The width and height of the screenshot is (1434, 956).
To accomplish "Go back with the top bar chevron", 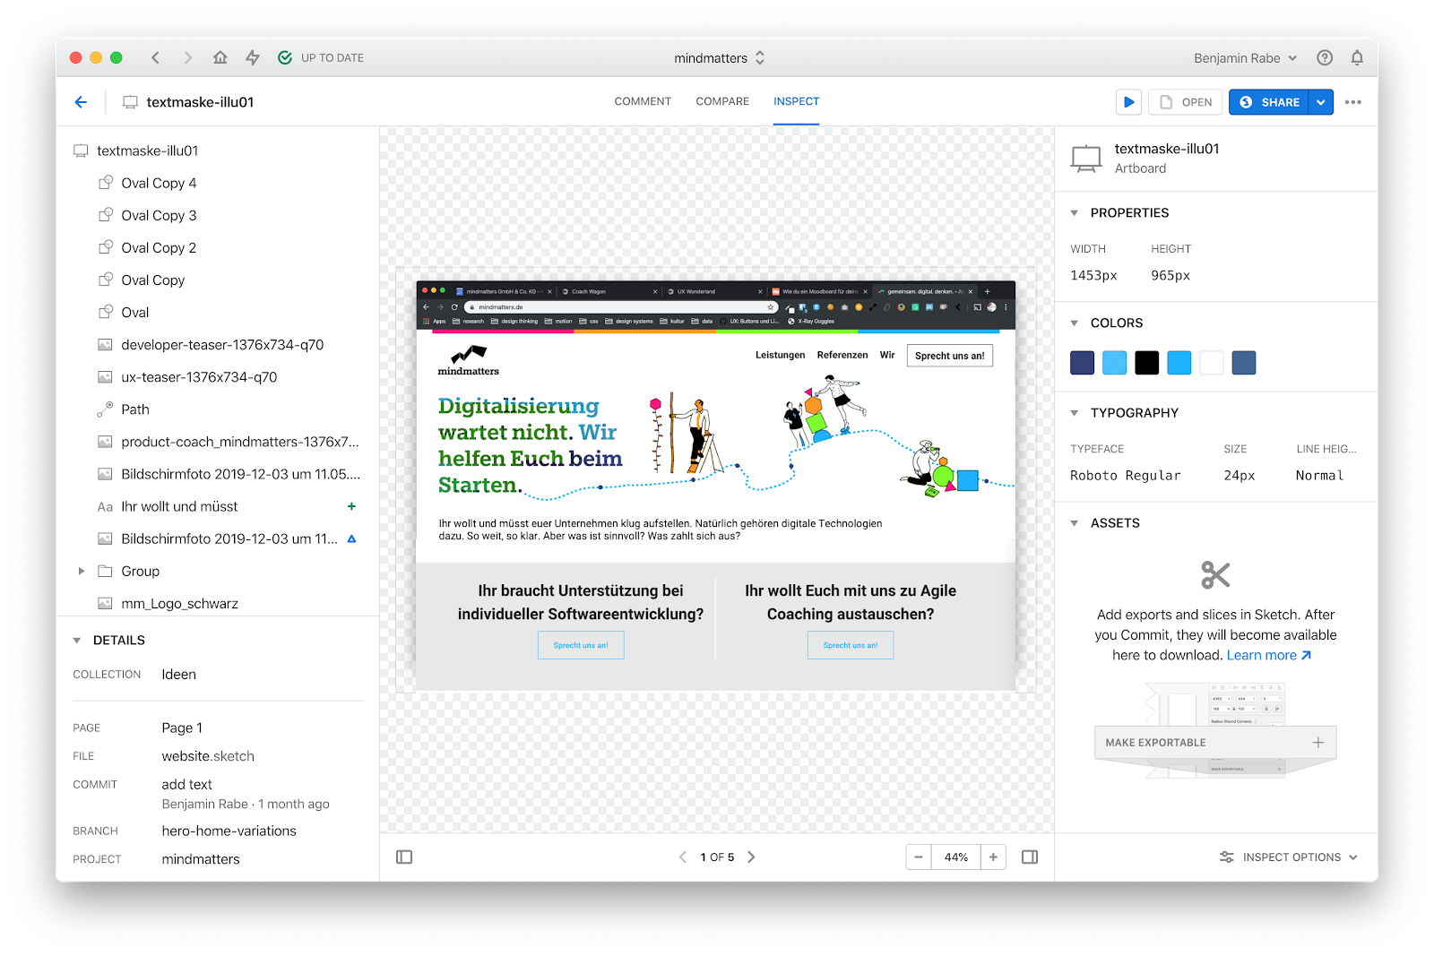I will pyautogui.click(x=155, y=57).
